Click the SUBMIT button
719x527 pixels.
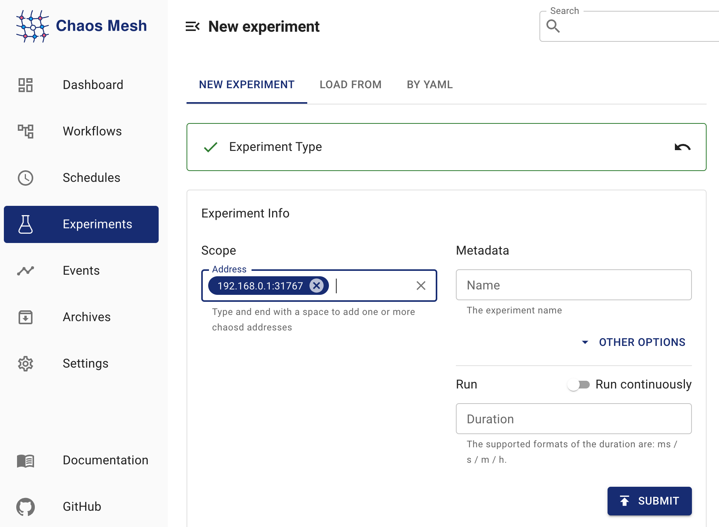click(x=649, y=501)
